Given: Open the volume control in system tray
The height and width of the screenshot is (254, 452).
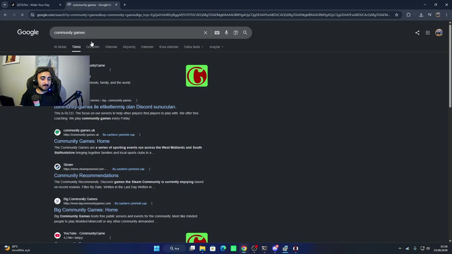Looking at the screenshot, I should coord(428,248).
